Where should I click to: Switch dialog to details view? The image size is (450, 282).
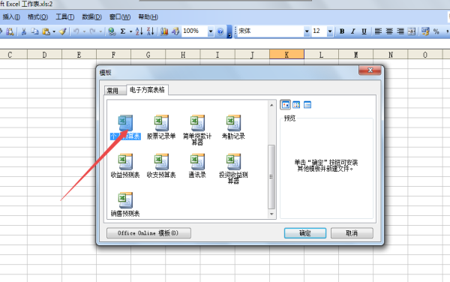307,105
